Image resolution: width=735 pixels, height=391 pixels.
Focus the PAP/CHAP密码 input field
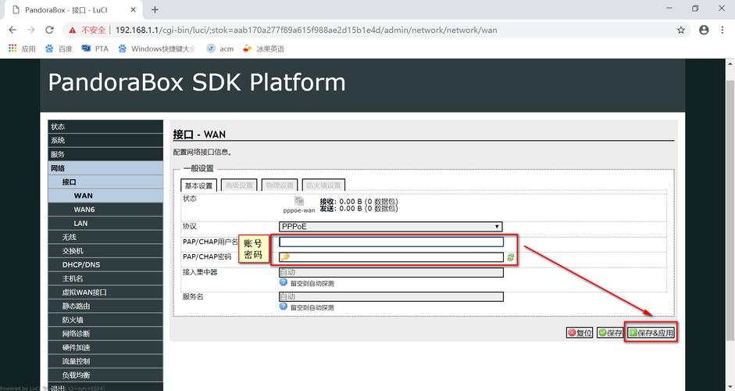coord(391,256)
